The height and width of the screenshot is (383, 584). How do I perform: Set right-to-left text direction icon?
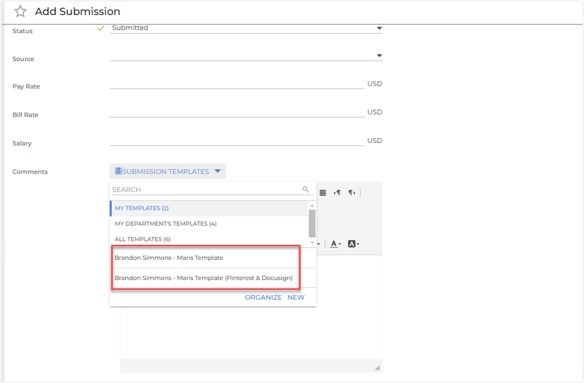click(x=351, y=193)
